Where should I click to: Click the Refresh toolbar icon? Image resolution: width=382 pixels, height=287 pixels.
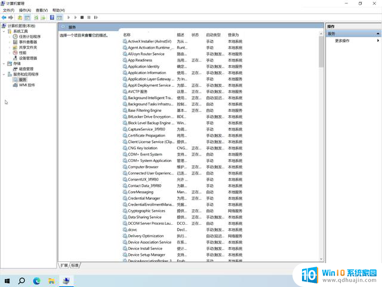(x=36, y=17)
